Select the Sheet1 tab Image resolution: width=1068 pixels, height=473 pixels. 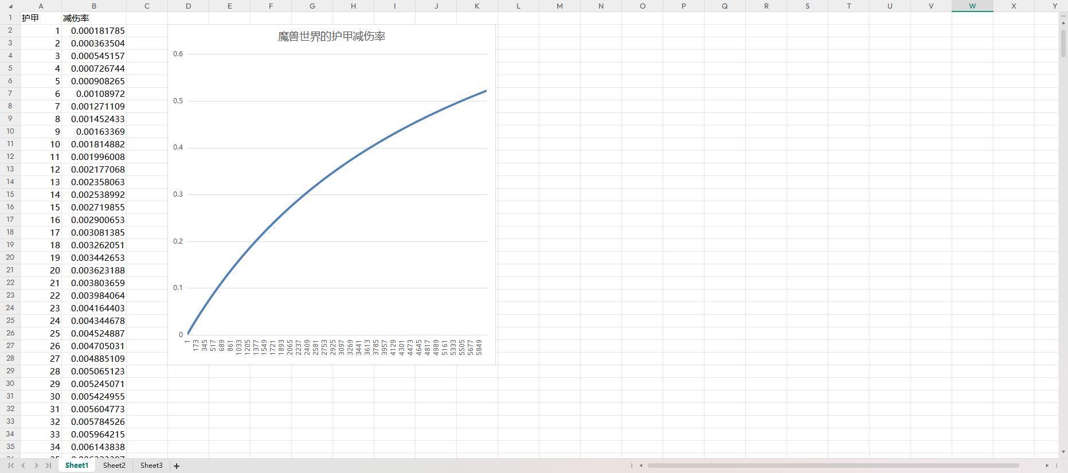click(77, 466)
